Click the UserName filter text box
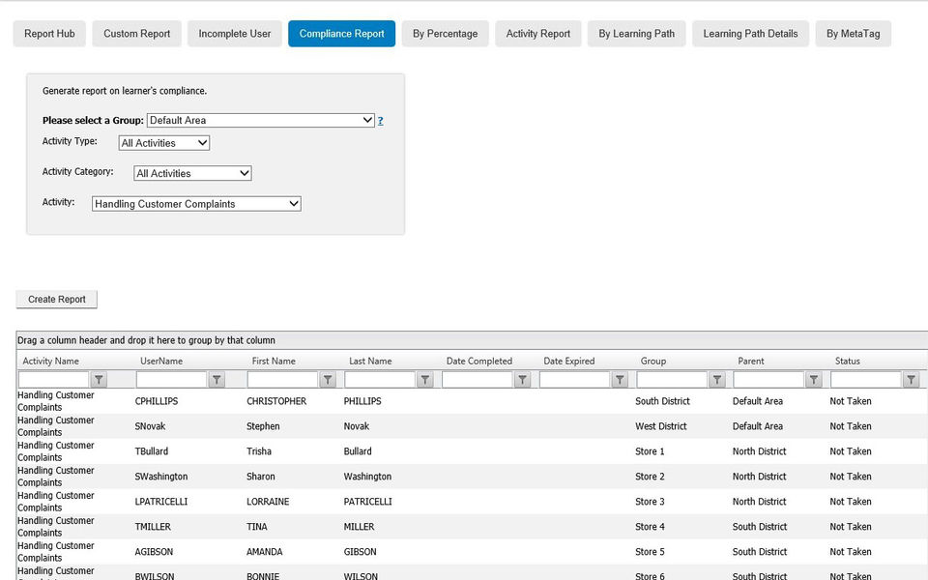This screenshot has width=928, height=580. coord(172,379)
